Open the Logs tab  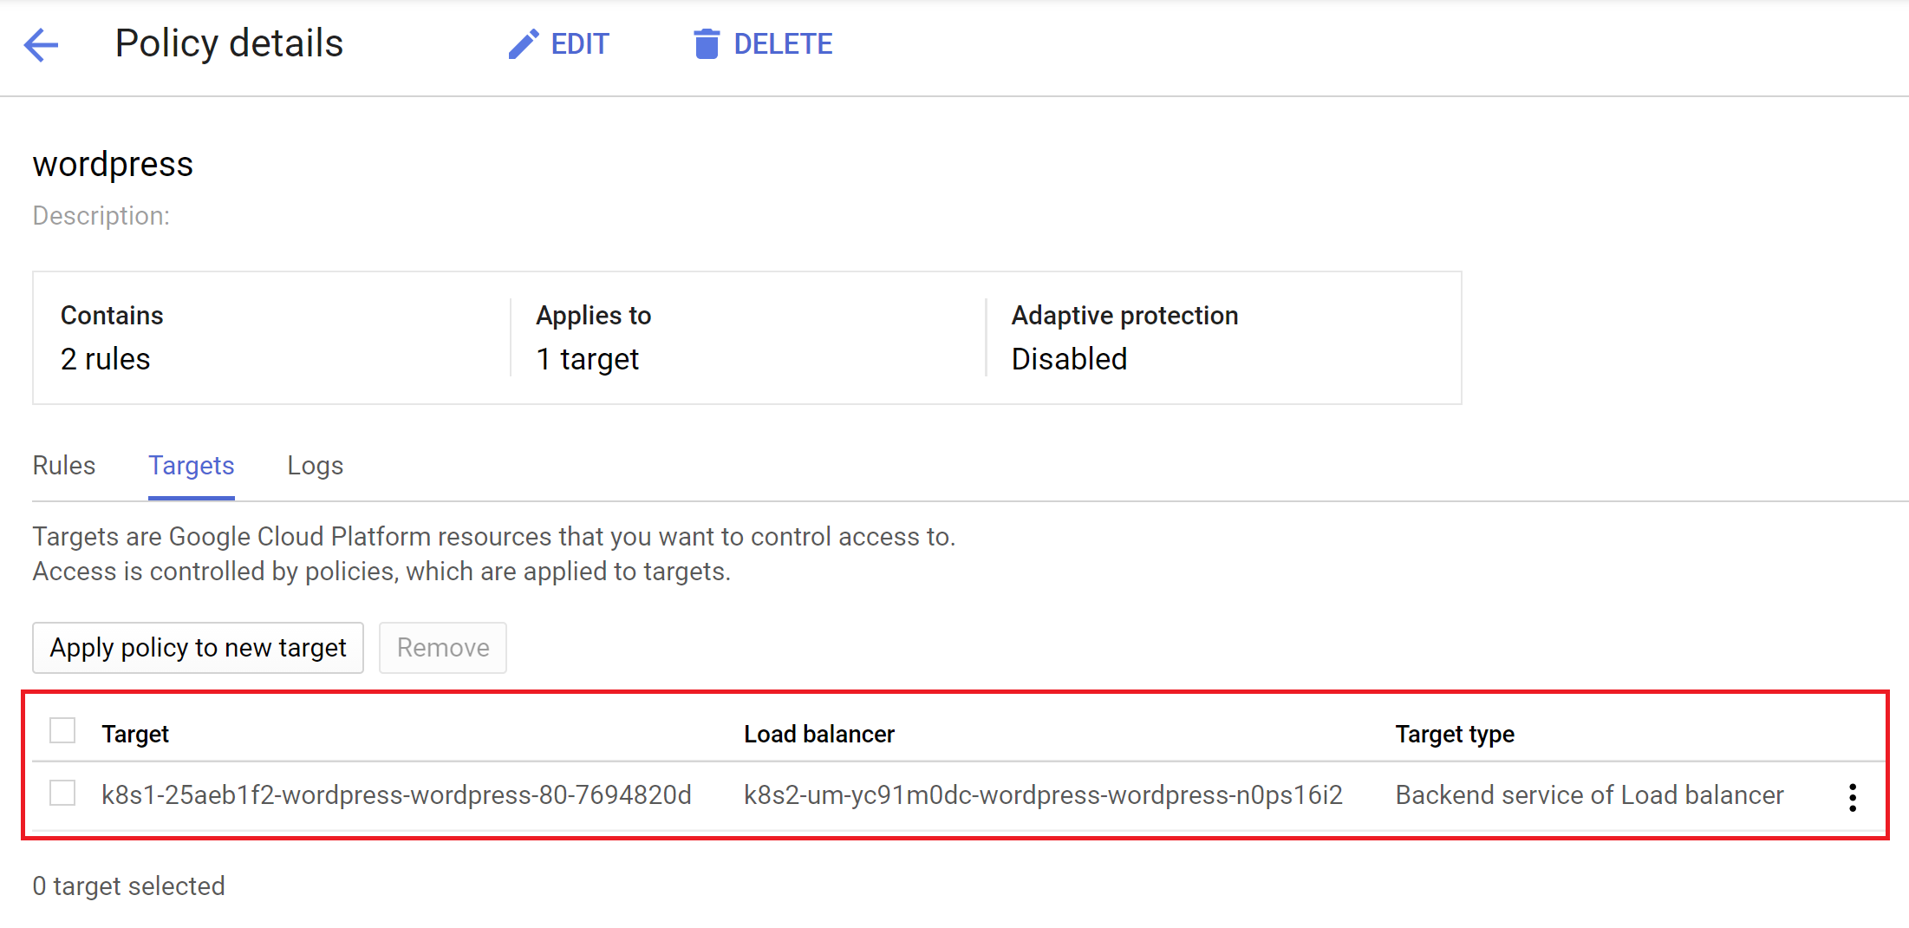316,466
